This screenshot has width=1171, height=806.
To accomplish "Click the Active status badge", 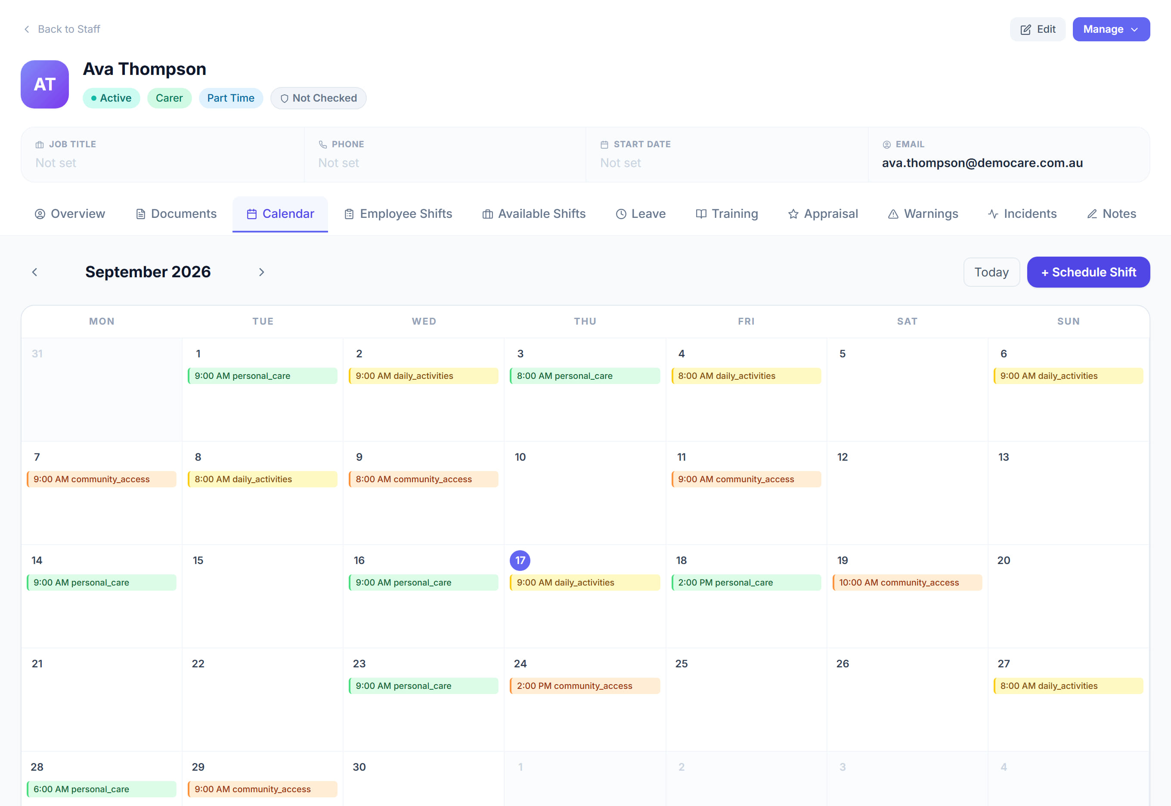I will tap(111, 98).
